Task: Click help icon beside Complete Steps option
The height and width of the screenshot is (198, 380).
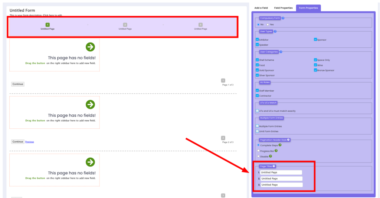Action: click(x=280, y=145)
